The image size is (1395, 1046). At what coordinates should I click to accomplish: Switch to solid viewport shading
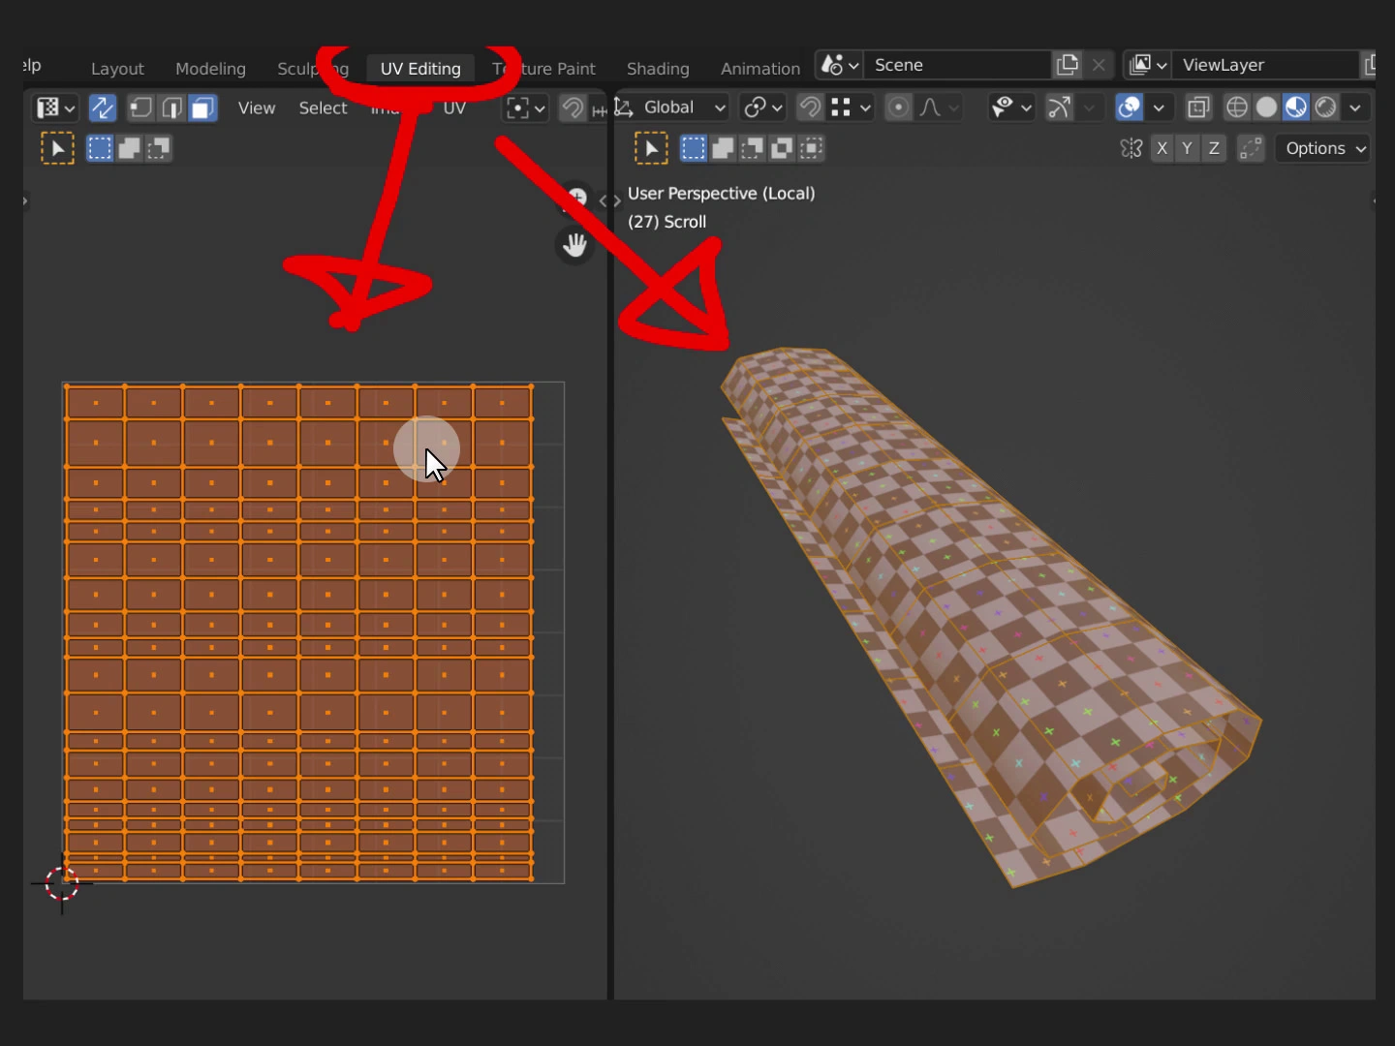[1266, 107]
